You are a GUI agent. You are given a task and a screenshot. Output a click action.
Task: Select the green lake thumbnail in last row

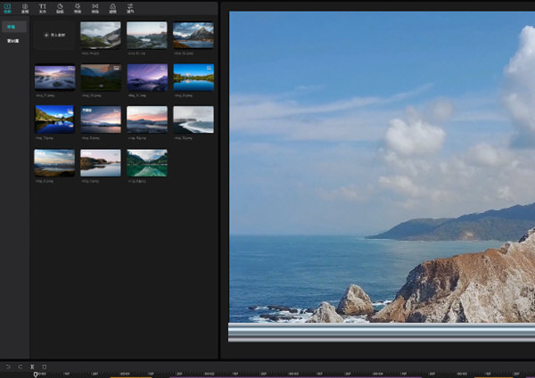tap(146, 162)
